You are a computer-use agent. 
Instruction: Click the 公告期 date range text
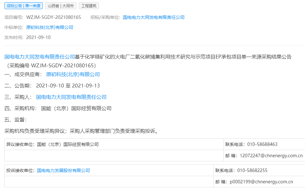tap(68, 86)
